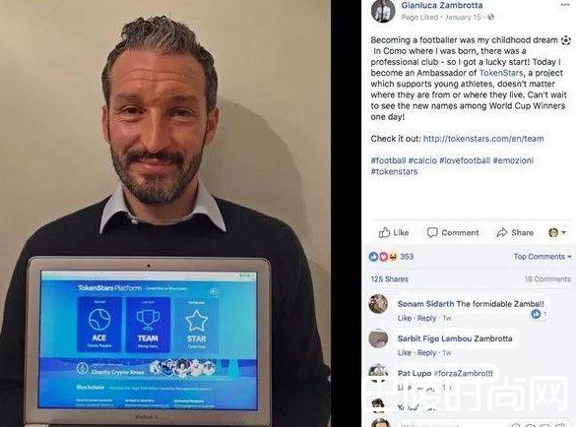
Task: Show the 18 Comments
Action: click(547, 279)
